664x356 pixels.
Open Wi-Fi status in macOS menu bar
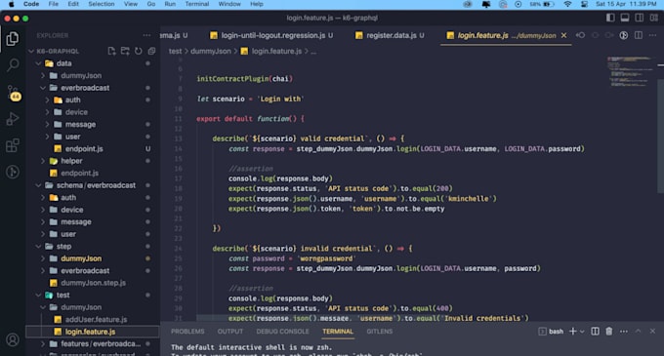coord(567,4)
